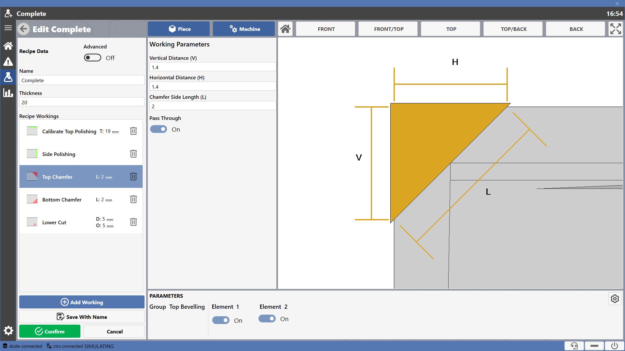This screenshot has height=351, width=625.
Task: Open the parameters panel gear icon
Action: 615,299
